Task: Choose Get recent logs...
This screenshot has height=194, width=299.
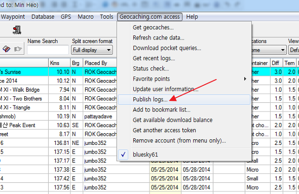Action: tap(184, 58)
